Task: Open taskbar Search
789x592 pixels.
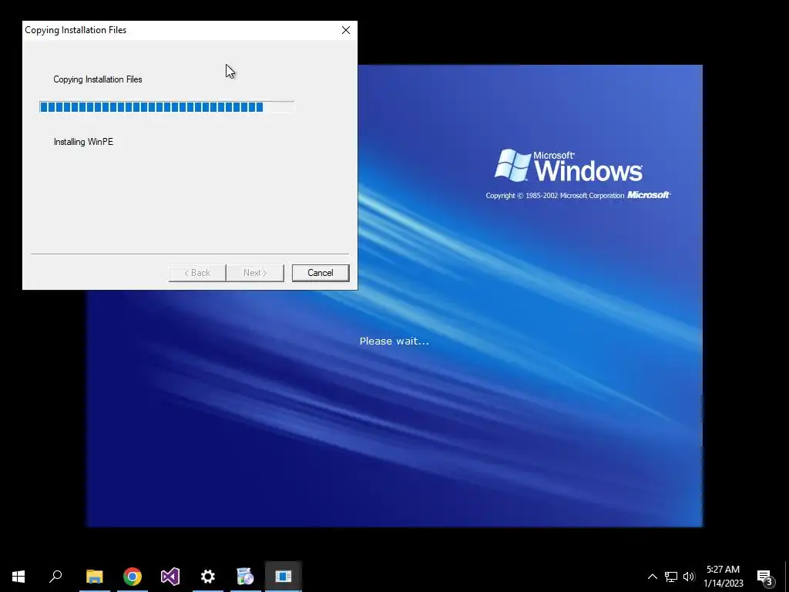Action: click(55, 577)
